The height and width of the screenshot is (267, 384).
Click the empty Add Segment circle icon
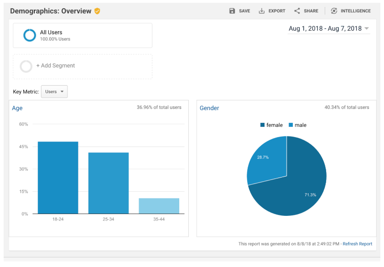point(26,66)
